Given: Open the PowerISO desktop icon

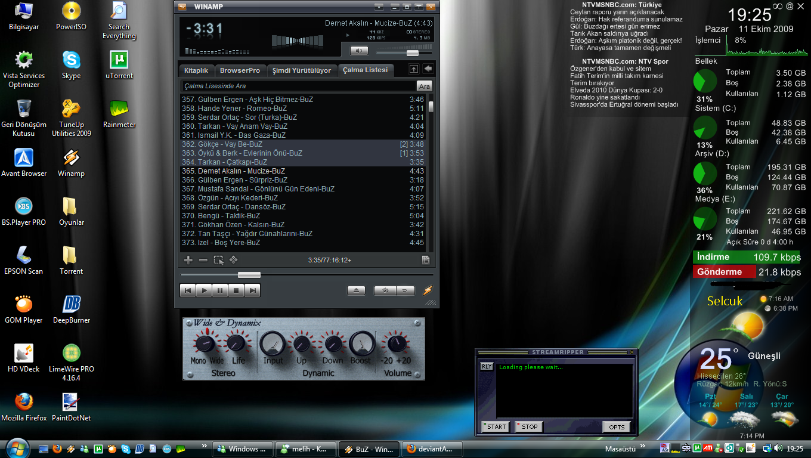Looking at the screenshot, I should [x=71, y=16].
